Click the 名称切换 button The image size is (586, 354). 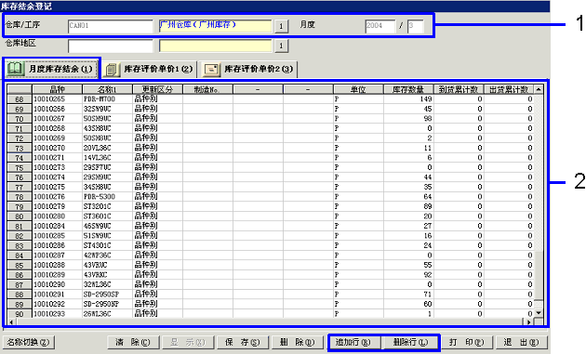29,342
